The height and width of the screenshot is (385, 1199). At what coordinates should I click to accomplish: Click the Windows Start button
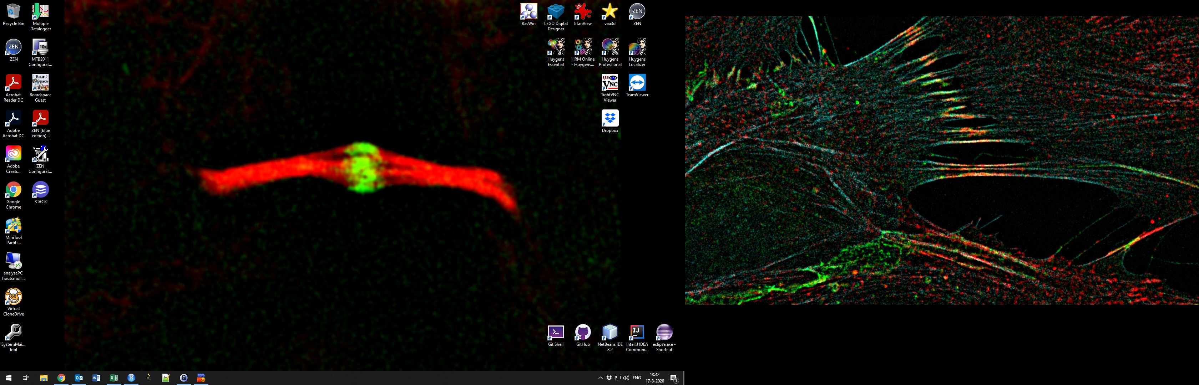8,378
